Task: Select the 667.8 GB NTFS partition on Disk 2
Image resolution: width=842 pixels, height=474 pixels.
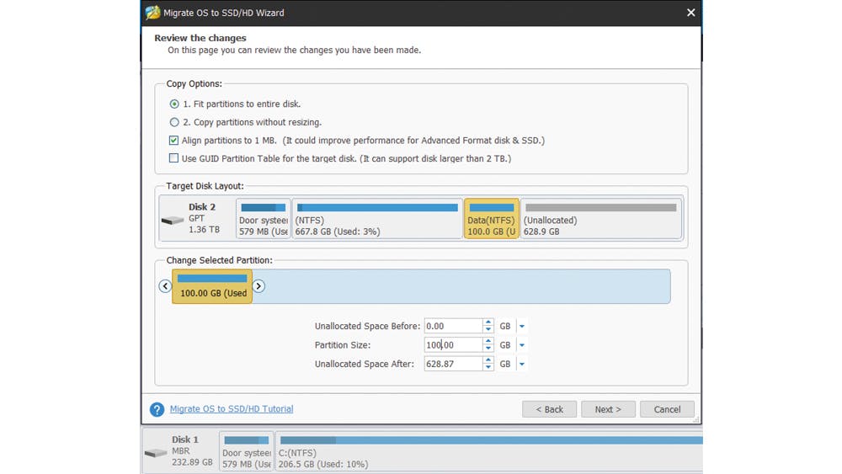Action: click(x=377, y=219)
